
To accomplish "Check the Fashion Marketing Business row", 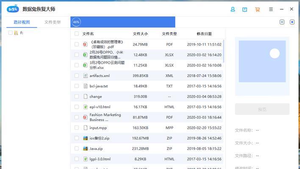I will pyautogui.click(x=77, y=117).
